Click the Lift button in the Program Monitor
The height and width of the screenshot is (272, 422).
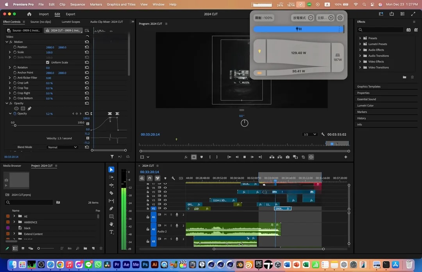tap(272, 157)
